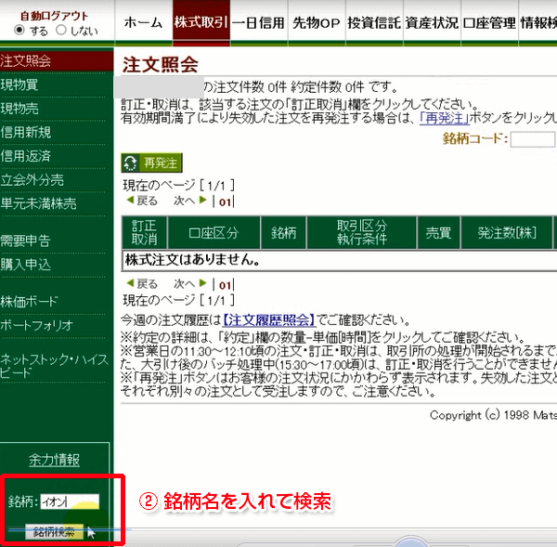Open 購入申込 in the sidebar

point(26,265)
